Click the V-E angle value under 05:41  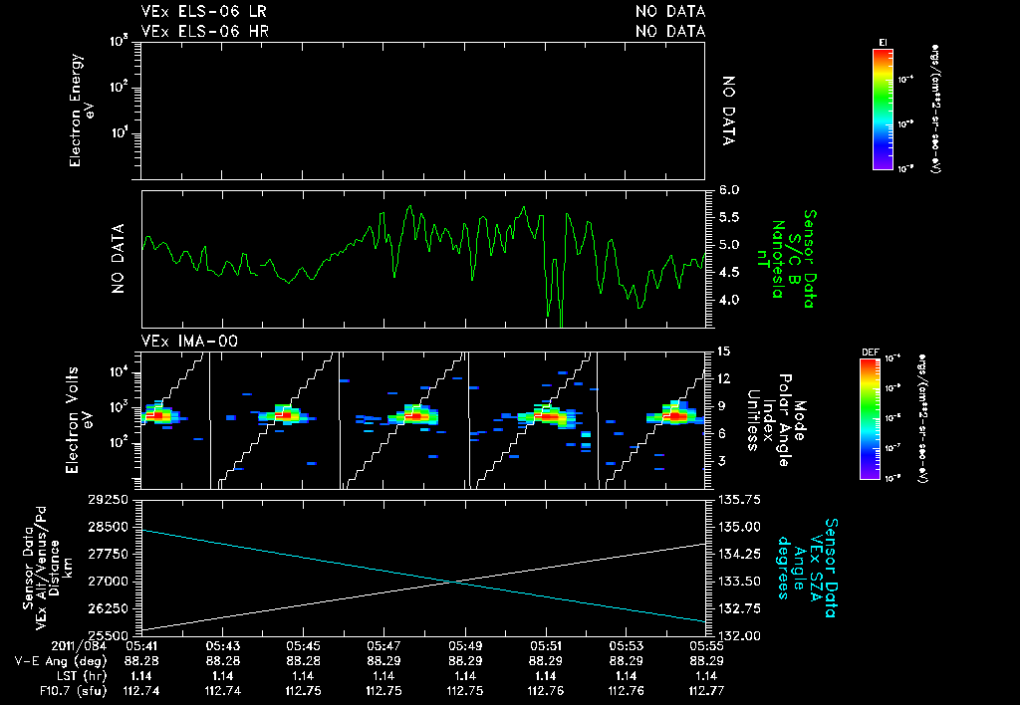pos(141,661)
